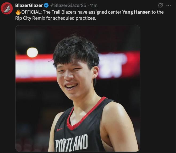Open the Grok slashed-circle icon
176x153 pixels.
pos(161,5)
